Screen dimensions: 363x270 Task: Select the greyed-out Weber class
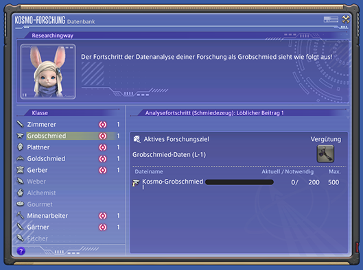(69, 182)
